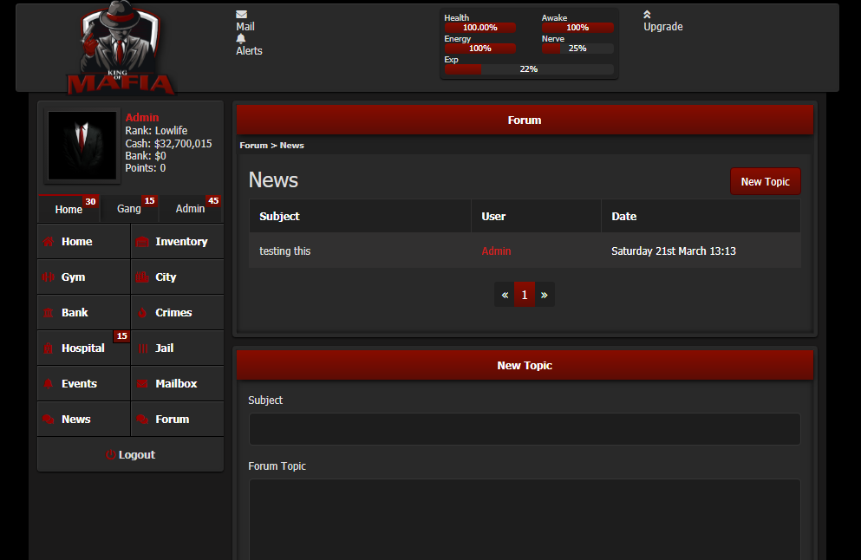Switch to the Home tab with badge 30
Viewport: 861px width, 560px height.
click(x=68, y=209)
